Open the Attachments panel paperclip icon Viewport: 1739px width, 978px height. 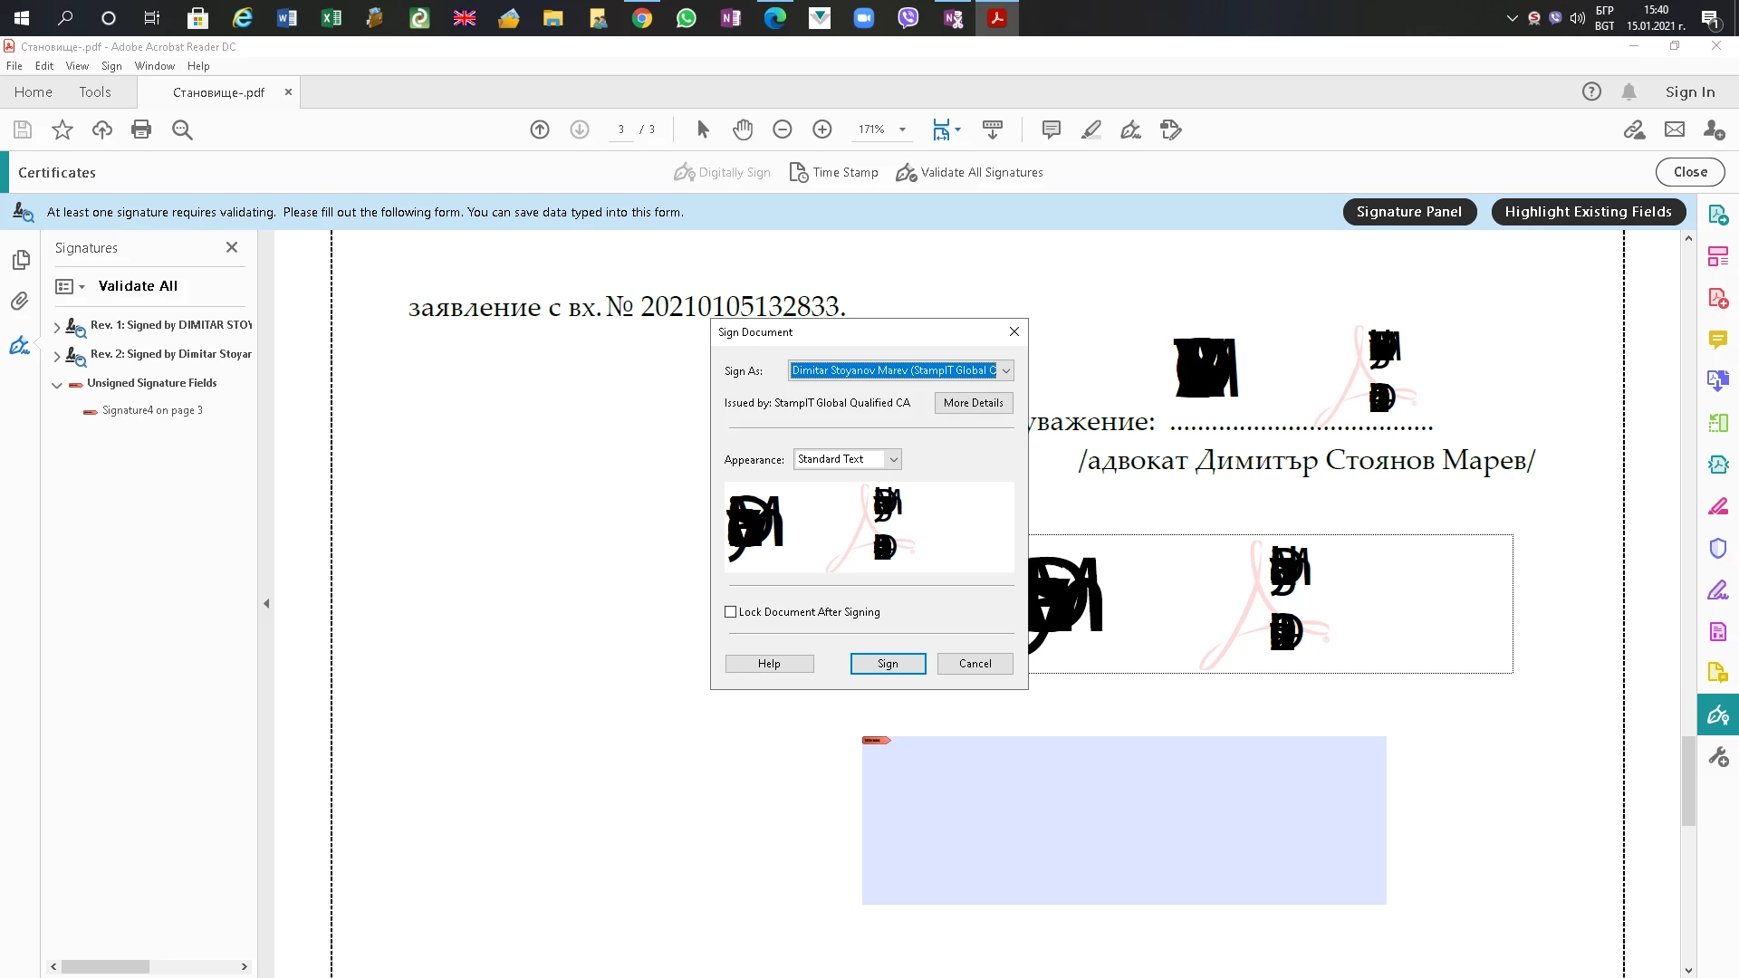tap(20, 301)
